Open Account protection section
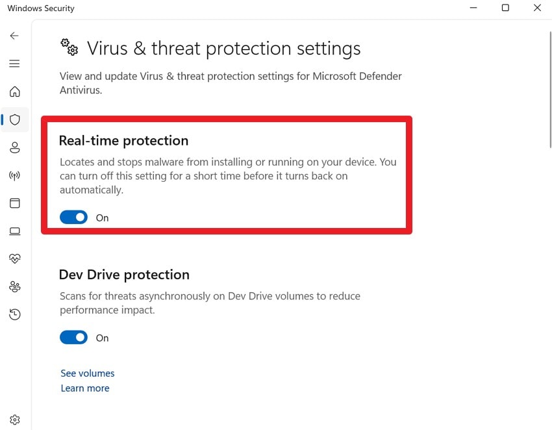Viewport: 552px width, 430px height. click(x=14, y=147)
